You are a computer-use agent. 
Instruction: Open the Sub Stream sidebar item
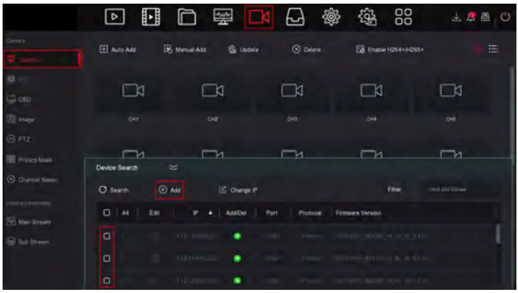[28, 242]
